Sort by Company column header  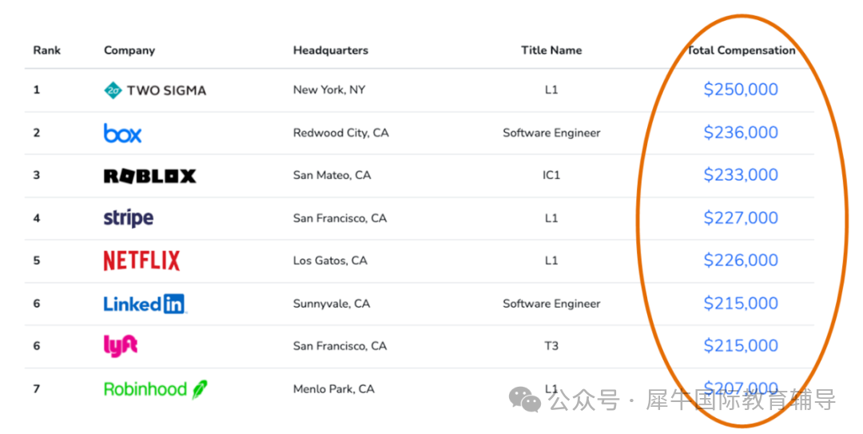tap(129, 50)
